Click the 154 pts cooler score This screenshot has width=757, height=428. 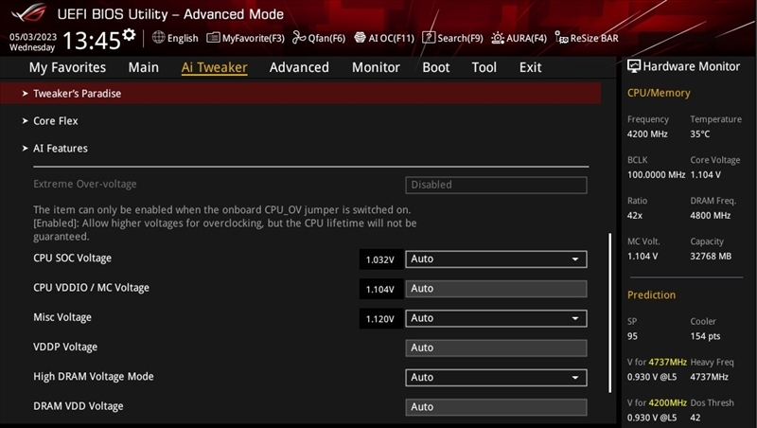pyautogui.click(x=705, y=336)
